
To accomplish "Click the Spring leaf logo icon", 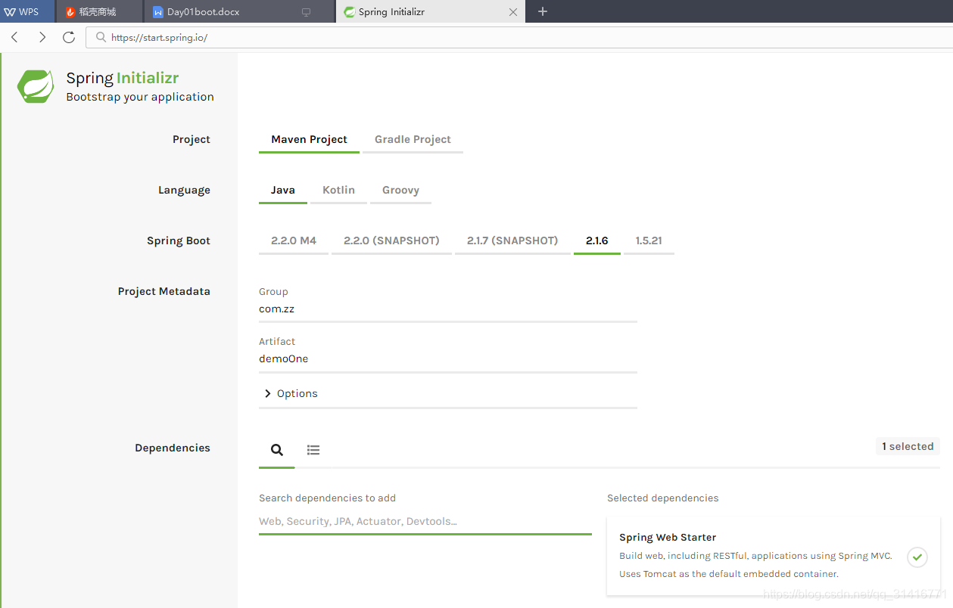I will 36,86.
